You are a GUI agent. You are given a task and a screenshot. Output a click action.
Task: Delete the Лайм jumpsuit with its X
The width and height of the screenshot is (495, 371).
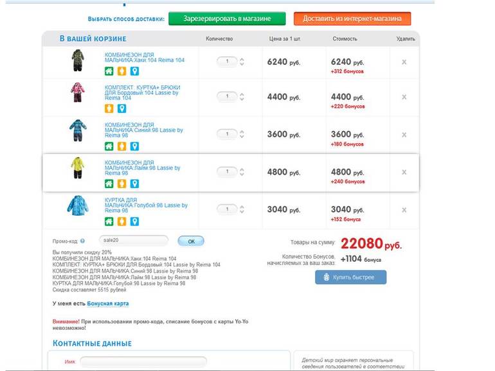click(404, 172)
